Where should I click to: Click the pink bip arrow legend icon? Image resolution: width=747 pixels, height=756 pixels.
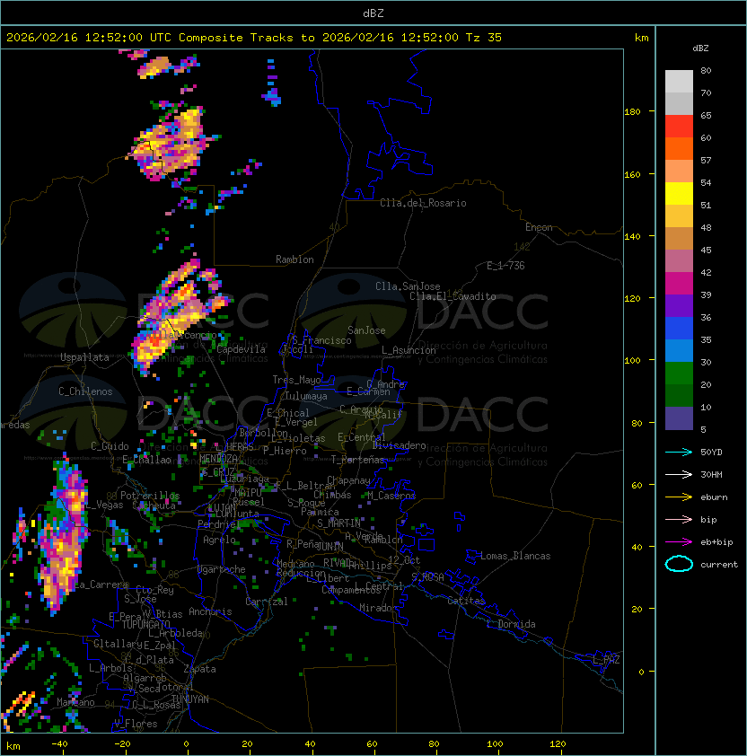pyautogui.click(x=679, y=519)
